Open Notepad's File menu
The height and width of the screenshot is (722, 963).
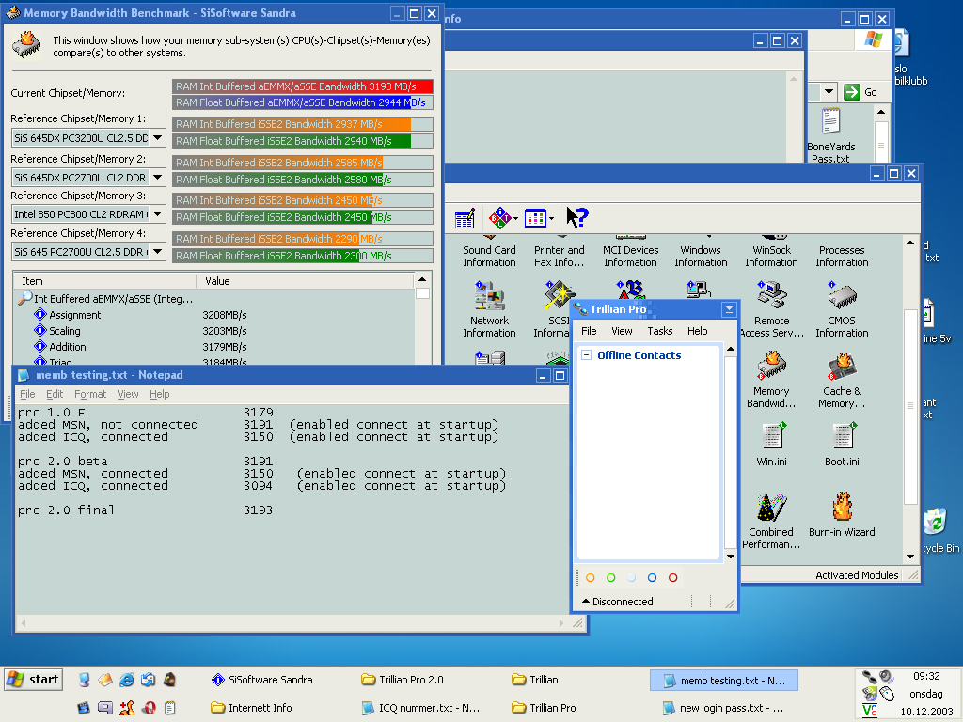coord(27,394)
